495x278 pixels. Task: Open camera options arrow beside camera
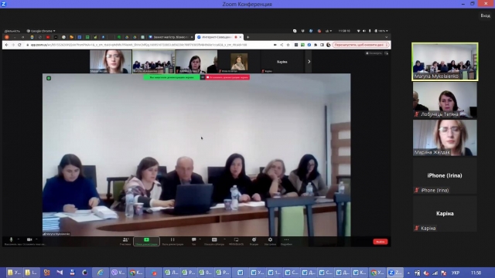(36, 239)
